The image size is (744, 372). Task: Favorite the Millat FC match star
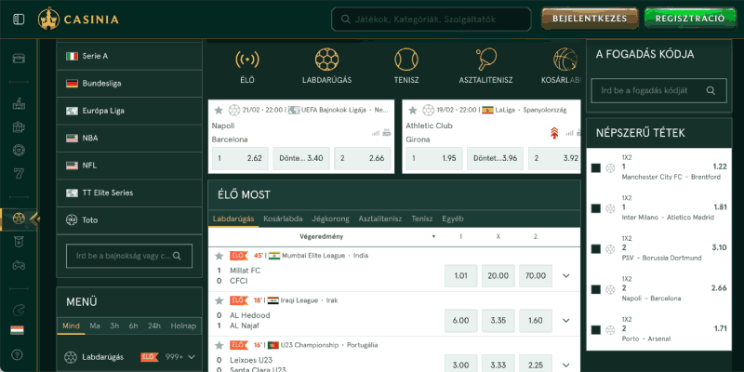(x=219, y=256)
